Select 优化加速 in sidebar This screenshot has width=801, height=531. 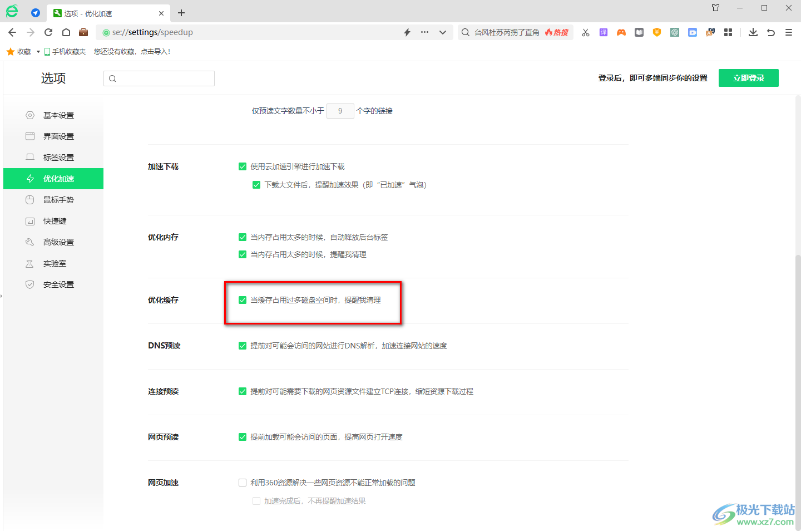pos(53,179)
